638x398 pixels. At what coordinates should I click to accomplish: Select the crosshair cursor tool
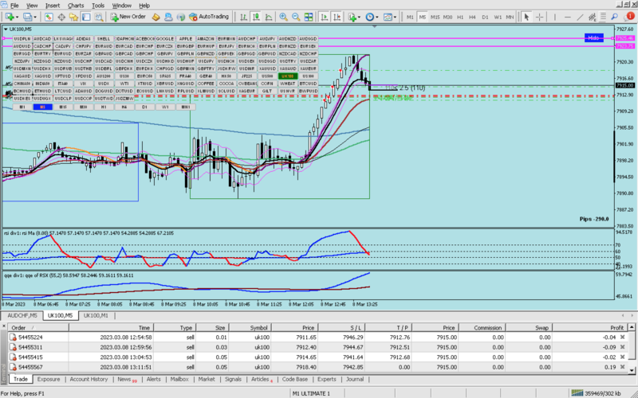point(538,16)
